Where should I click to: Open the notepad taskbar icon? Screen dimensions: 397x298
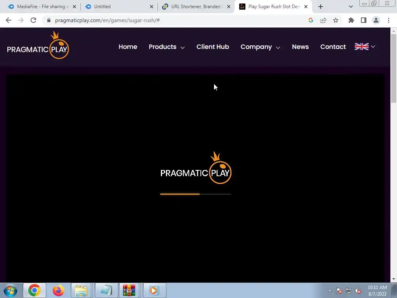coord(106,290)
